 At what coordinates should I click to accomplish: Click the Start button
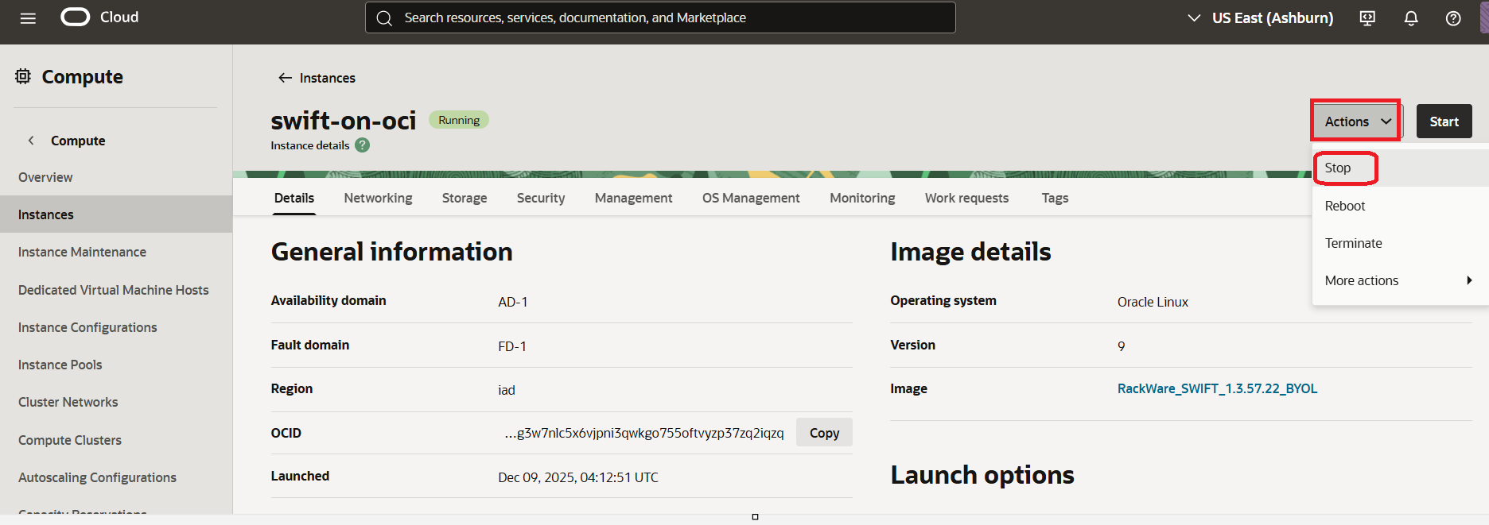[1444, 122]
